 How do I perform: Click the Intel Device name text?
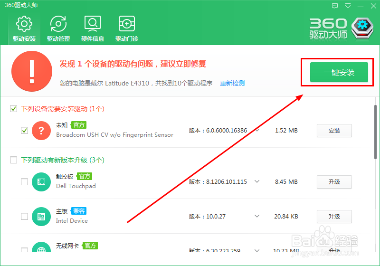[x=72, y=221]
